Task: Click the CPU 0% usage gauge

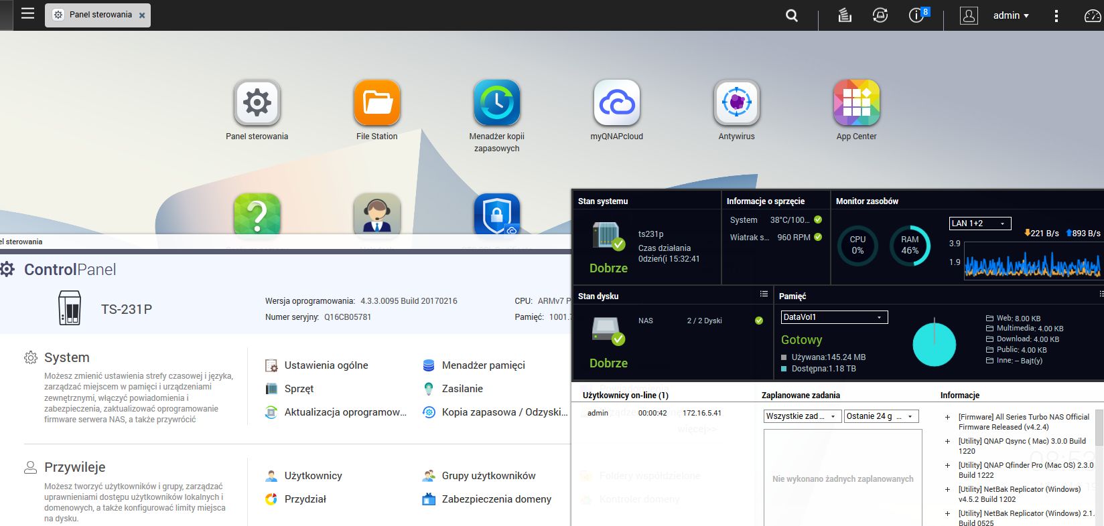Action: 857,246
